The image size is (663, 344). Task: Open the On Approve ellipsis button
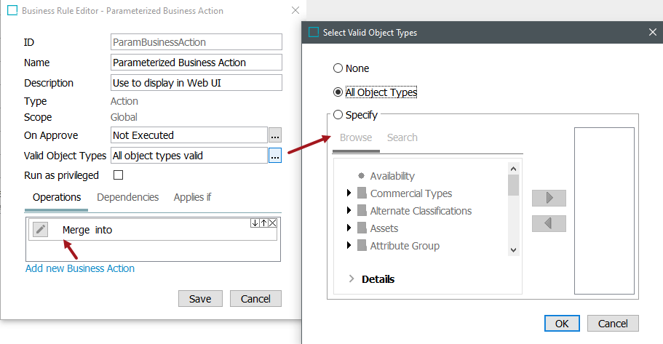tap(275, 135)
